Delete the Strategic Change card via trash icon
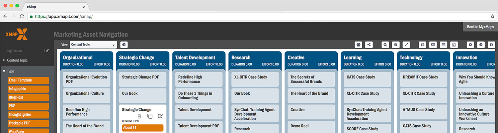This screenshot has height=133, width=498. pos(139,116)
